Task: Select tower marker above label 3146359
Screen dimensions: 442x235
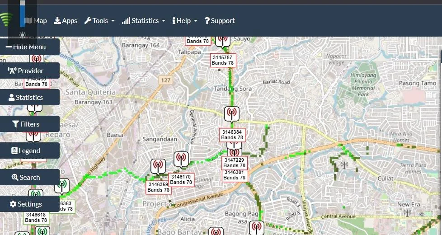Action: coord(158,166)
